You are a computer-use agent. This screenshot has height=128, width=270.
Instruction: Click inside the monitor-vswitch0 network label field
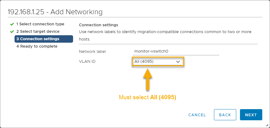click(175, 51)
